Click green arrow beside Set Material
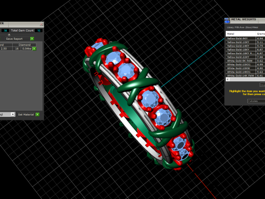This screenshot has width=265, height=199. pyautogui.click(x=38, y=114)
